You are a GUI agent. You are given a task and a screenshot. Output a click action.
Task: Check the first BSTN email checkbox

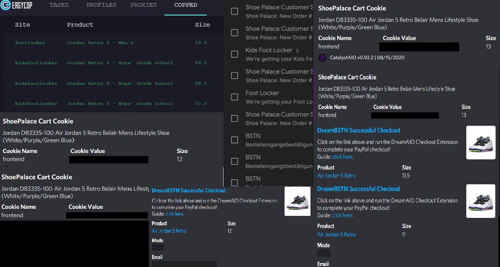pyautogui.click(x=235, y=140)
